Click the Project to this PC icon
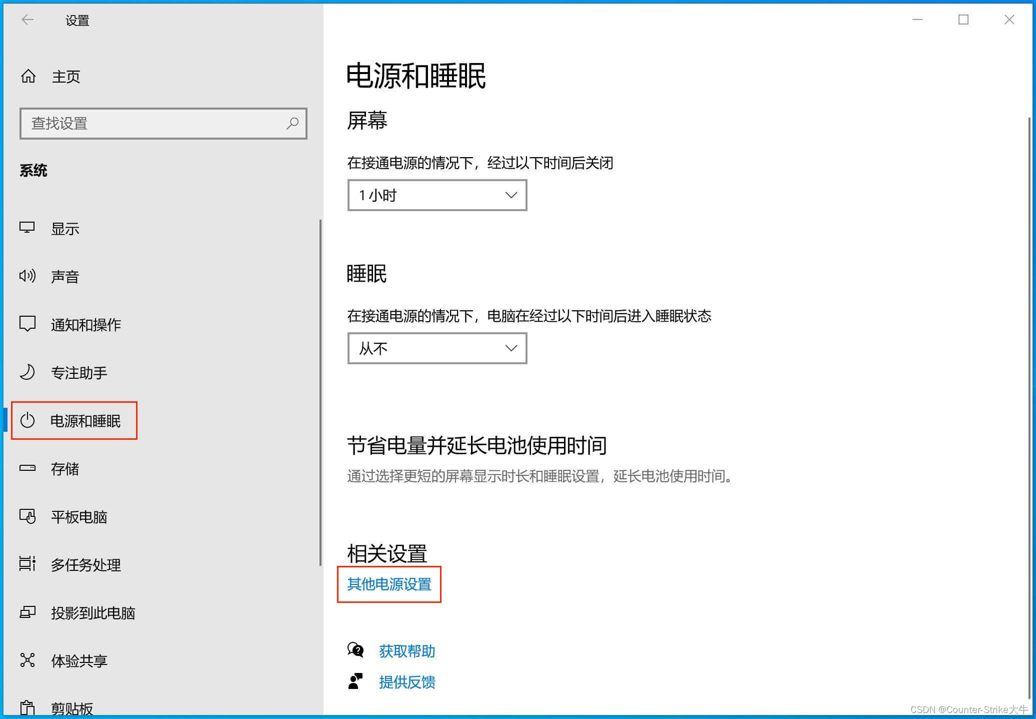The image size is (1036, 719). 27,612
